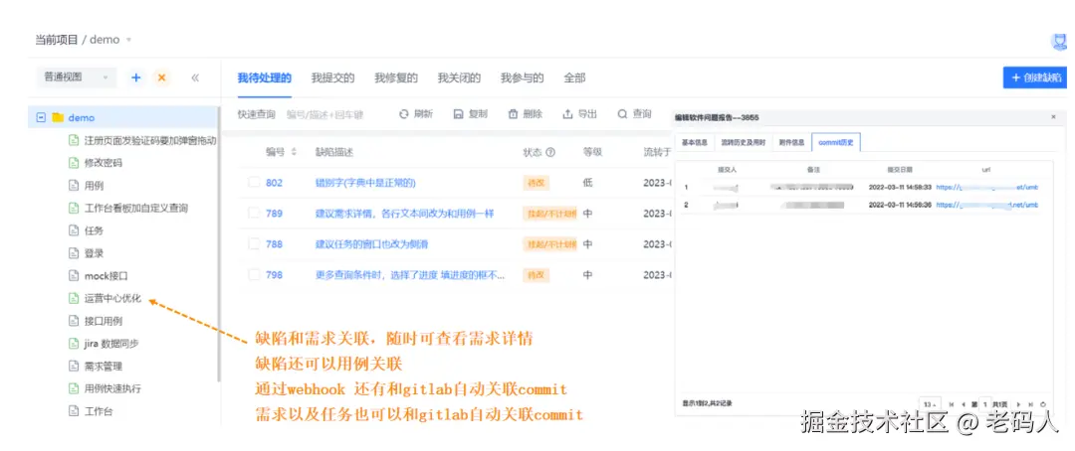The image size is (1075, 451).
Task: Sort by the 编号 column arrows
Action: point(294,152)
